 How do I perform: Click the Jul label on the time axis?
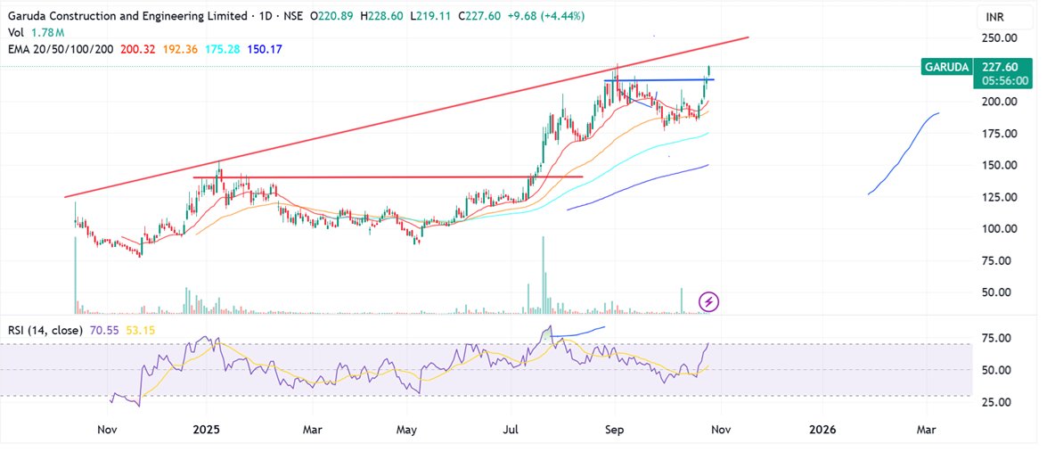click(x=511, y=429)
